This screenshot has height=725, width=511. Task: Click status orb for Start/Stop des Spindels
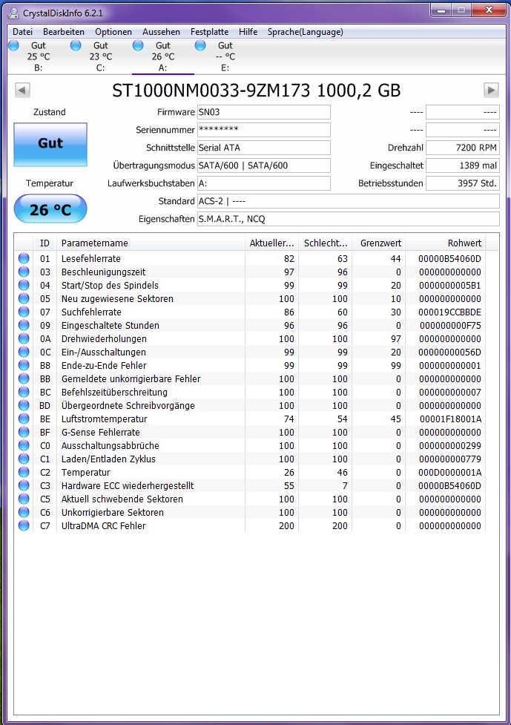pyautogui.click(x=24, y=285)
